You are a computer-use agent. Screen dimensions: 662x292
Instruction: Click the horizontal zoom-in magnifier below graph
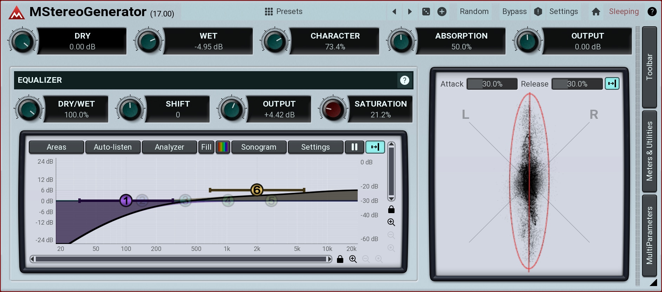click(353, 259)
